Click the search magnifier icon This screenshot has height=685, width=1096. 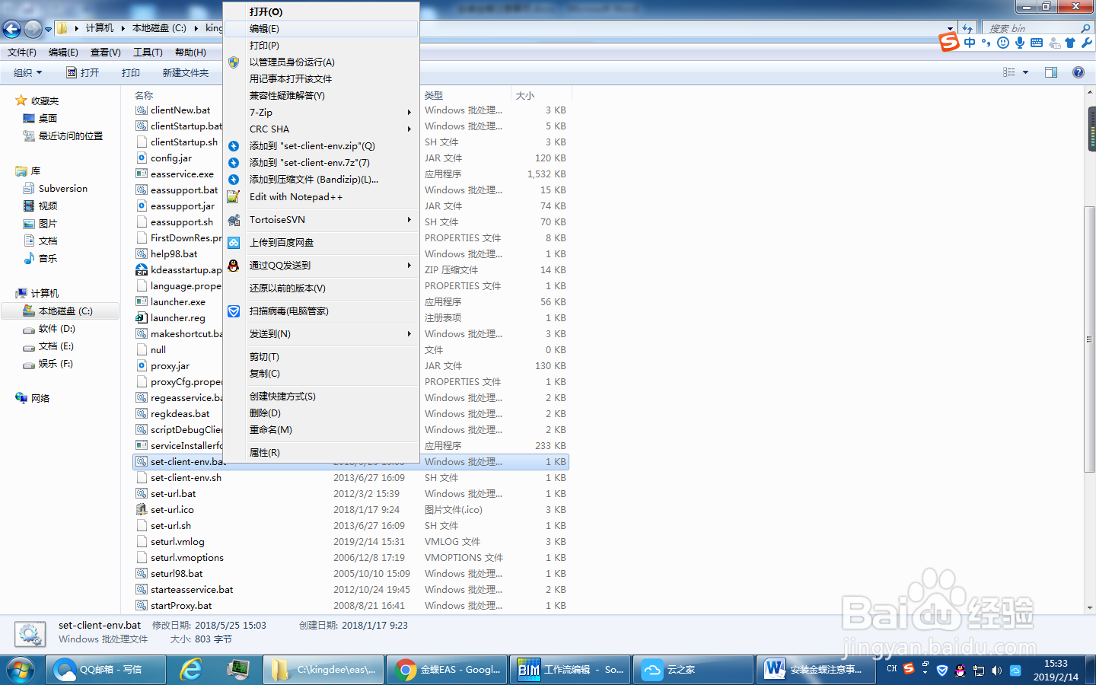[x=1085, y=28]
